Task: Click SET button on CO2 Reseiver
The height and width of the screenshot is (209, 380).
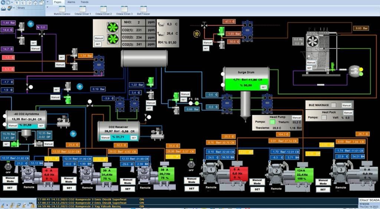Action: [x=134, y=137]
